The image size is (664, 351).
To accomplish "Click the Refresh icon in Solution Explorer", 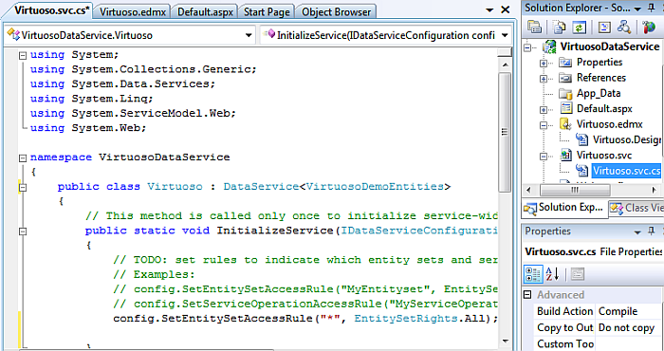I will pos(579,28).
